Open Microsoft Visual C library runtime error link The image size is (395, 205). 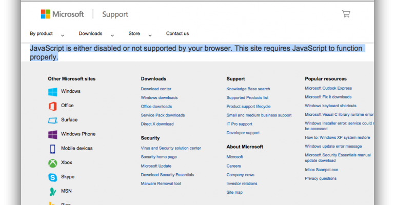pyautogui.click(x=339, y=114)
